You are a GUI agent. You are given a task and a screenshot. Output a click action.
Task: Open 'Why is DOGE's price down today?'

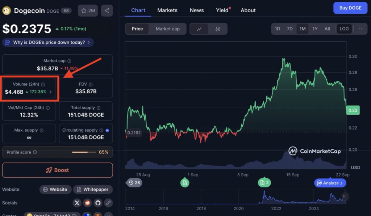(48, 43)
